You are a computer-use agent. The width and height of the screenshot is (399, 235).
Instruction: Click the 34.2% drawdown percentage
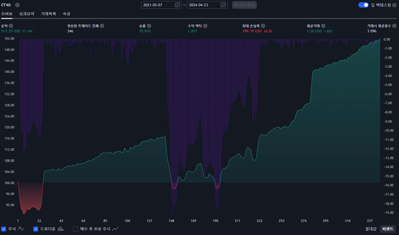coord(268,31)
